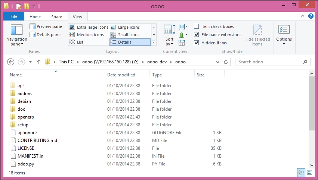Screen dimensions: 318x180
Task: Click the vertical scrollbar thumb
Action: 312,103
